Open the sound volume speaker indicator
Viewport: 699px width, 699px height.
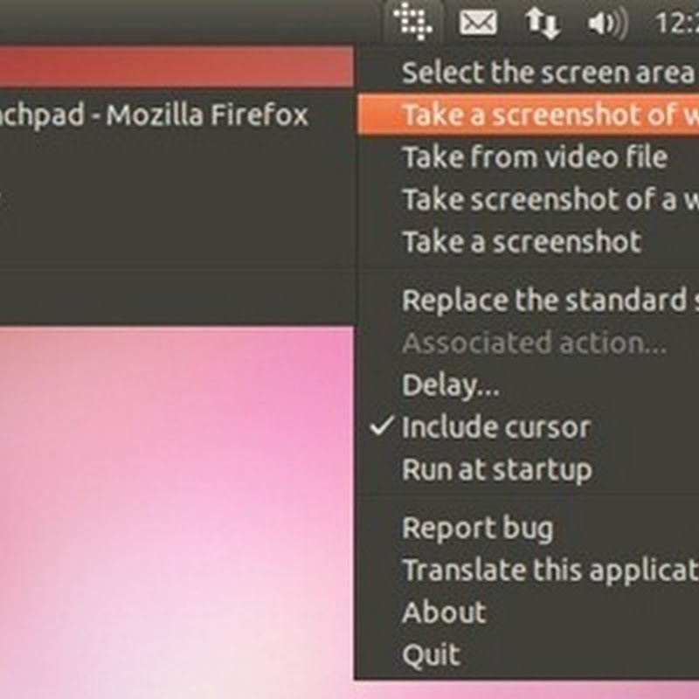coord(608,24)
